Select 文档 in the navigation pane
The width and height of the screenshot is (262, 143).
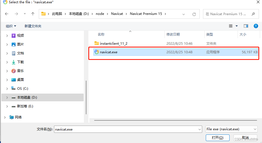coord(20,53)
